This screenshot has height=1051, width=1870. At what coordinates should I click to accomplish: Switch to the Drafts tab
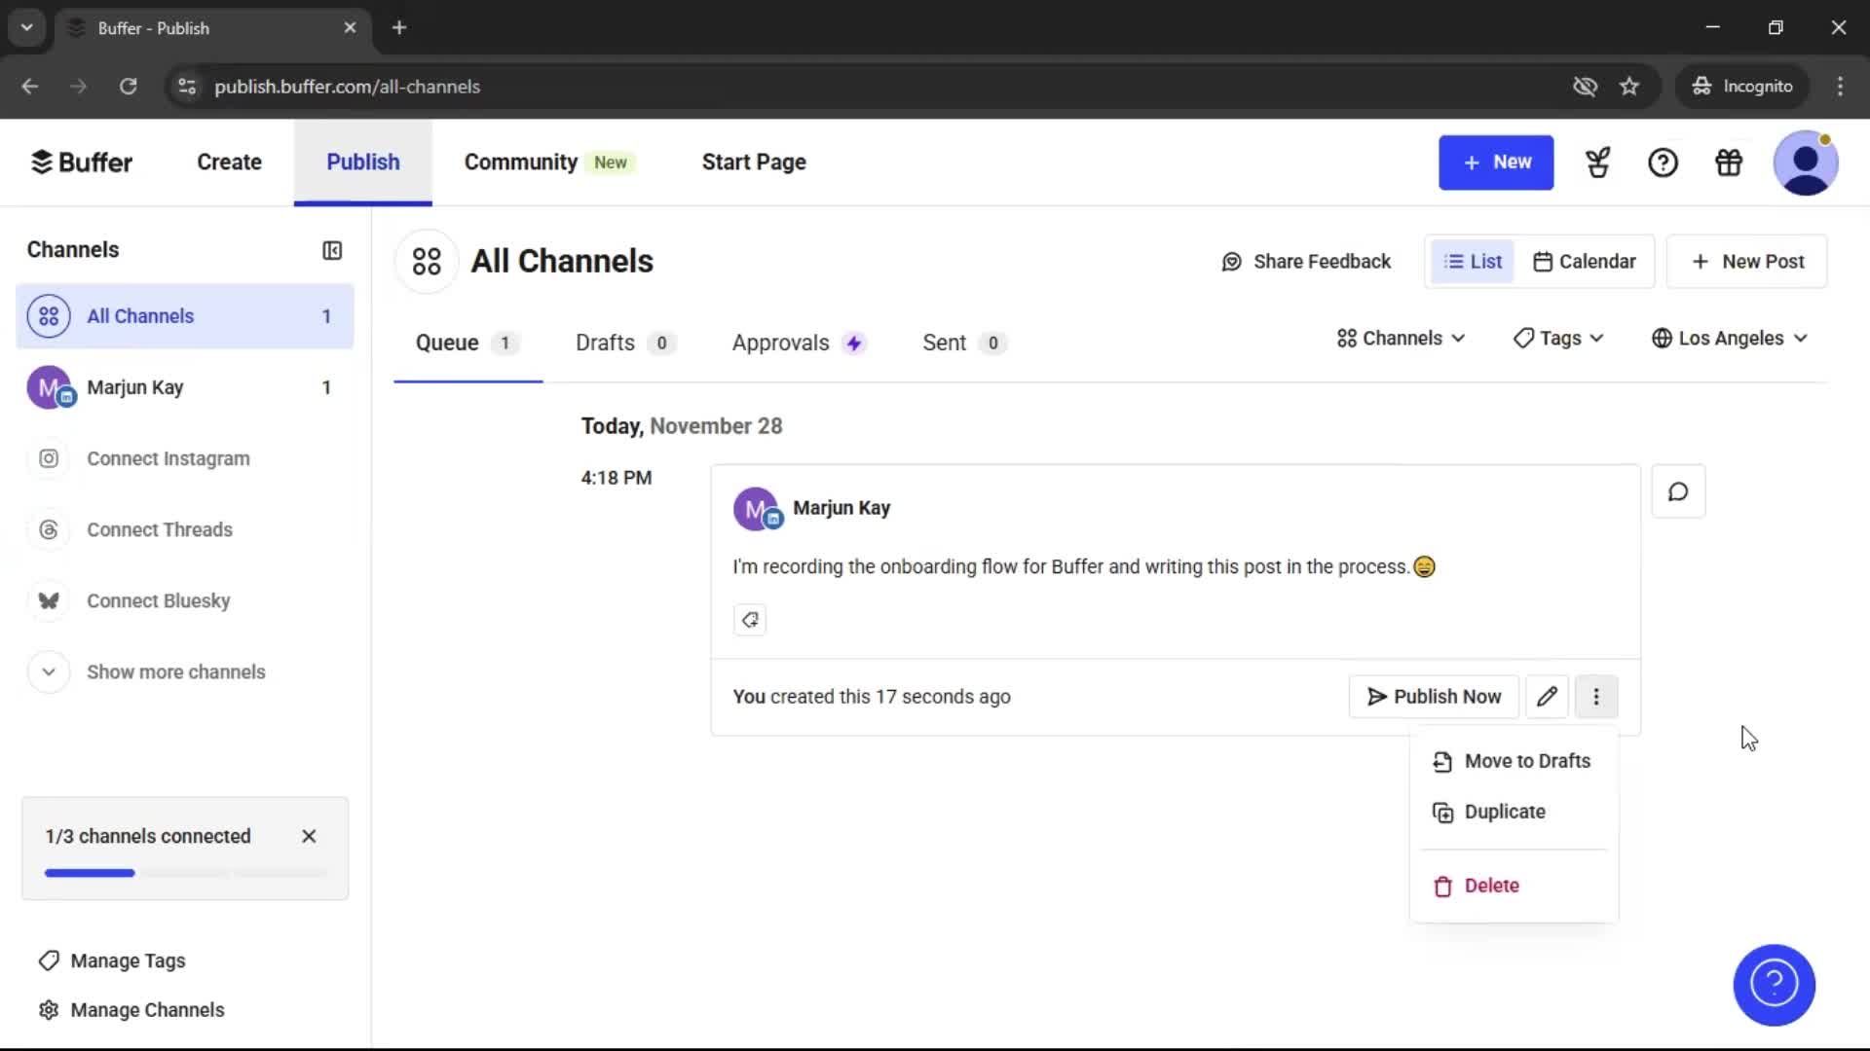(604, 343)
